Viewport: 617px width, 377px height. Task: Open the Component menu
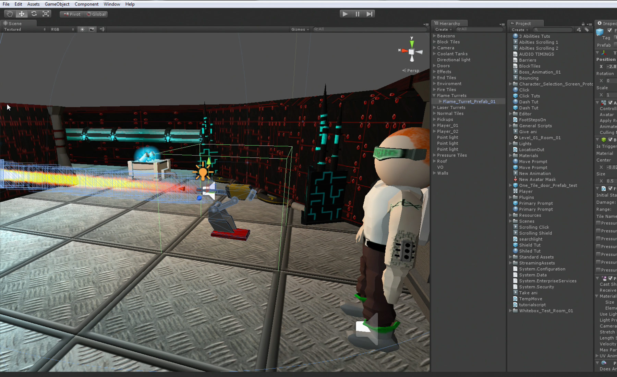[86, 4]
